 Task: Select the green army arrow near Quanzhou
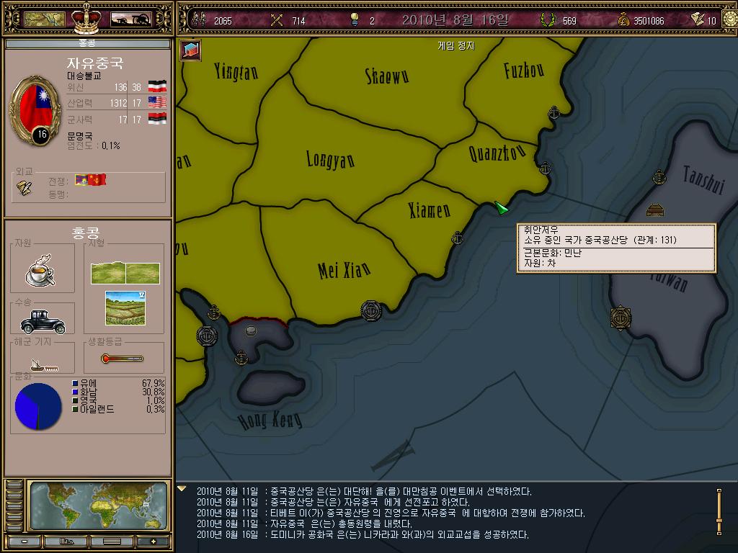pos(502,207)
